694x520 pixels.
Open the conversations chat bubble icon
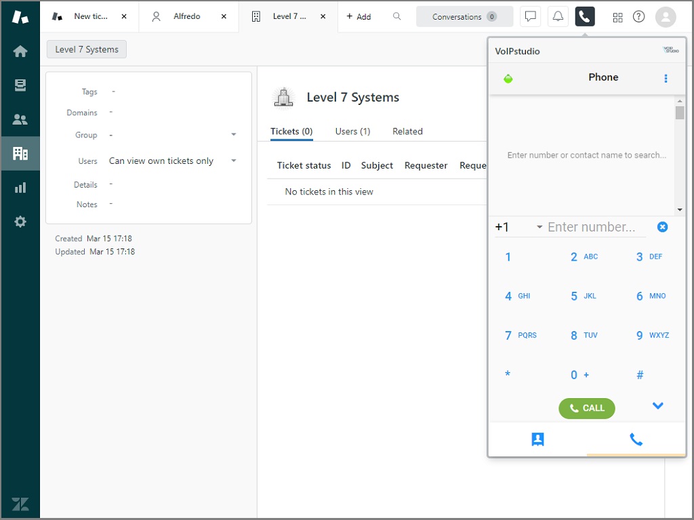tap(531, 16)
